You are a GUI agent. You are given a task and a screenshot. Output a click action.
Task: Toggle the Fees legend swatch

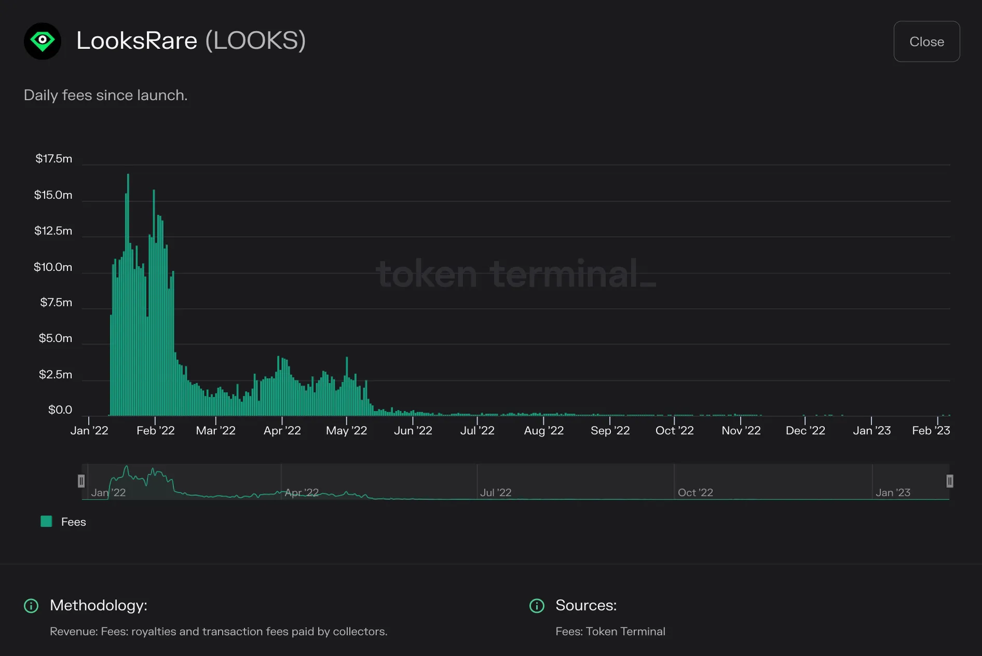tap(46, 522)
